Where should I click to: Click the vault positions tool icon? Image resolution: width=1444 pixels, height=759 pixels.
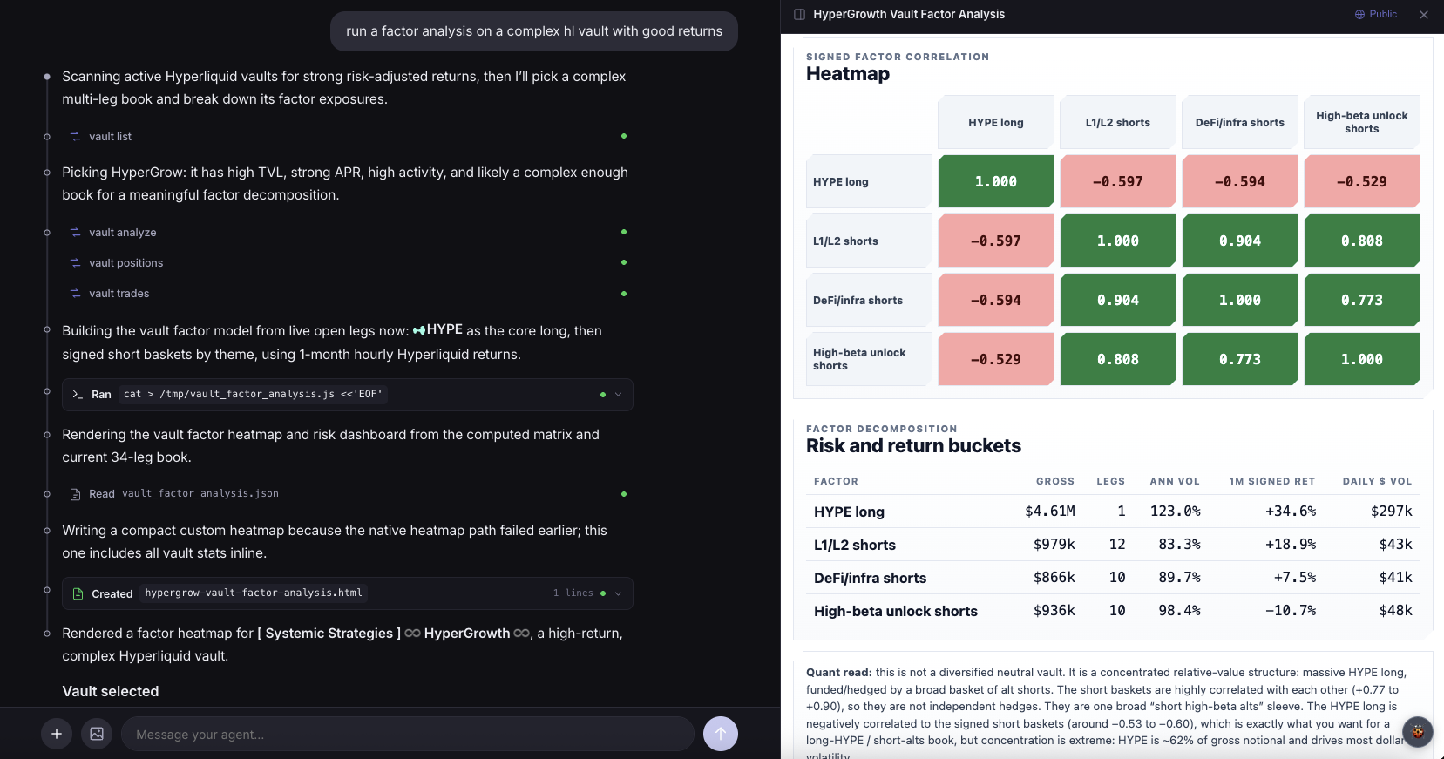(76, 263)
